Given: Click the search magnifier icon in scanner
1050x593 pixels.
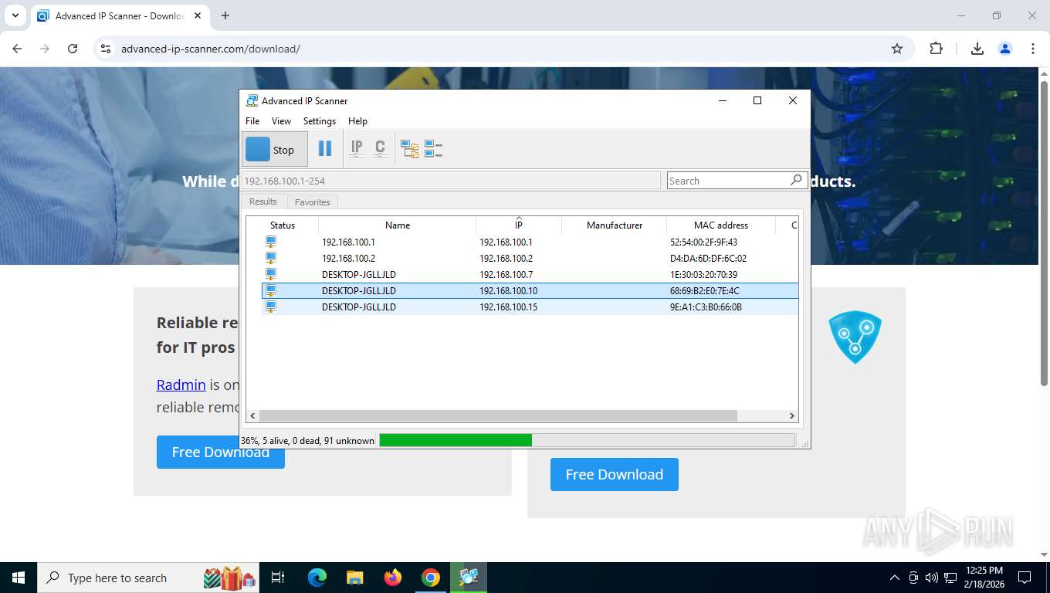Looking at the screenshot, I should click(796, 180).
